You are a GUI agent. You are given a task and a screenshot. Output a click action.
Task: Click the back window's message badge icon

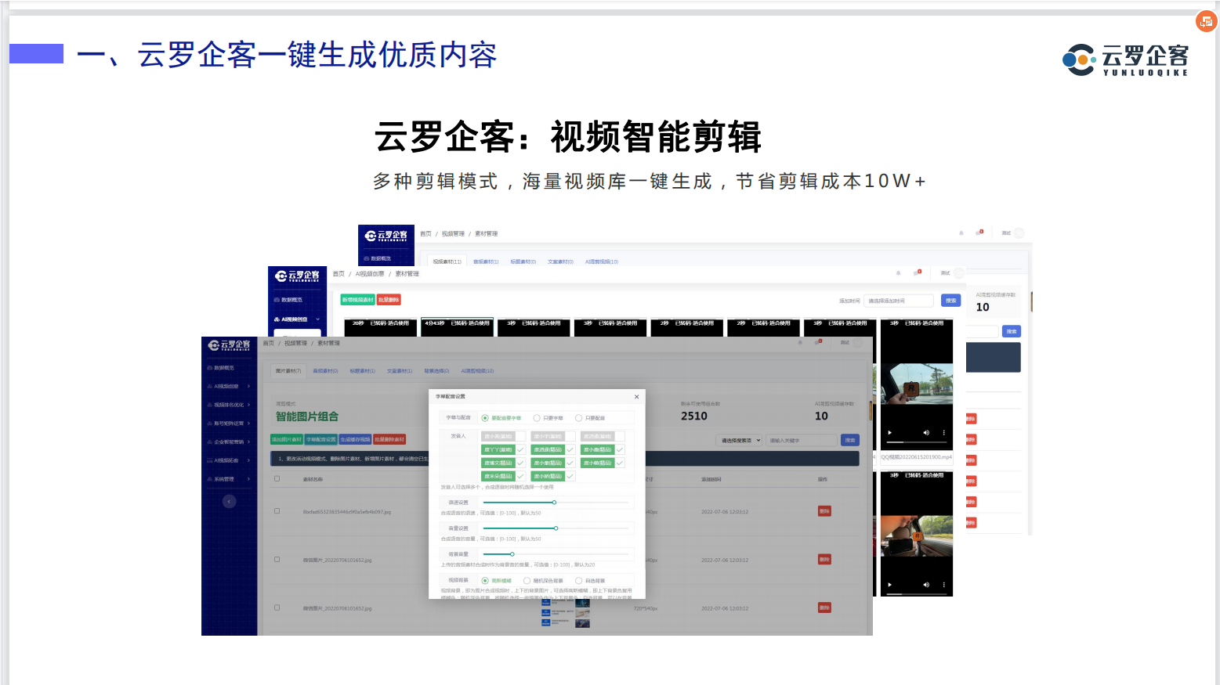click(x=979, y=233)
